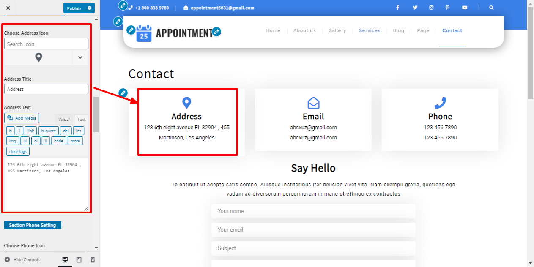Open the Gallery menu item

[337, 30]
